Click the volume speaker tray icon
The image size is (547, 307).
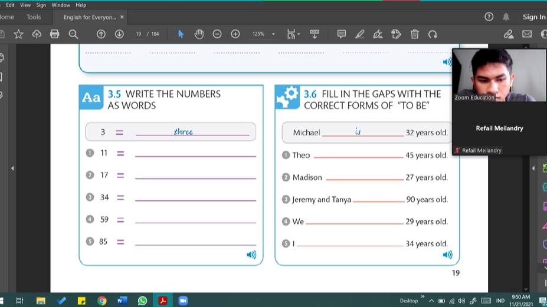[461, 301]
